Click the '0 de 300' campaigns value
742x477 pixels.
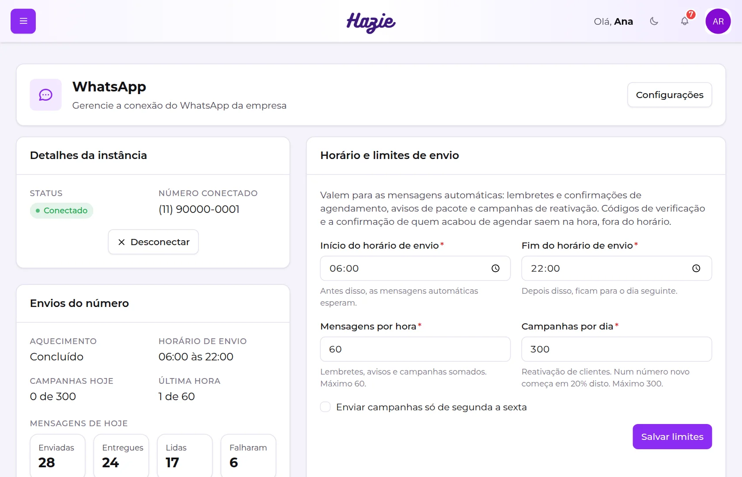pyautogui.click(x=53, y=397)
